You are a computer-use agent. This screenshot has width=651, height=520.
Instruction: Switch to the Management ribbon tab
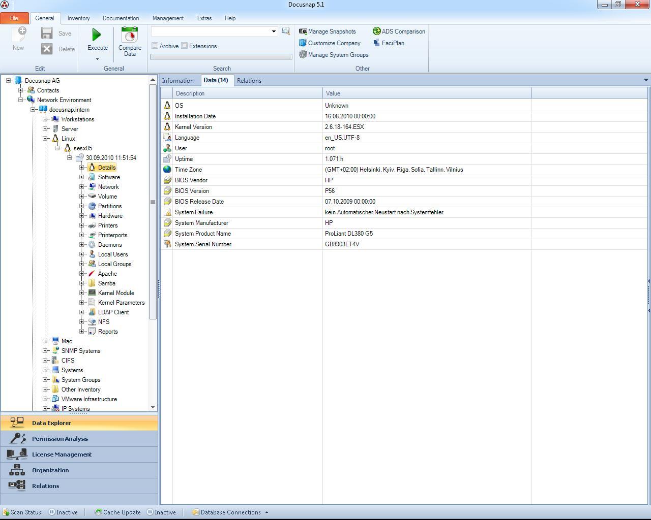168,18
